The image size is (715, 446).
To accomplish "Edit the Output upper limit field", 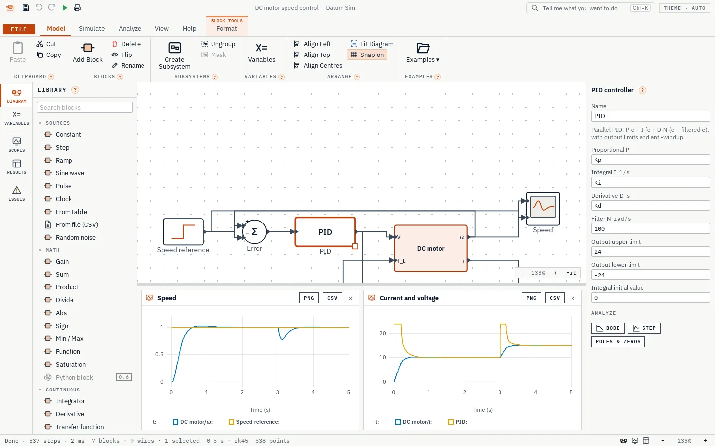I will coord(650,252).
